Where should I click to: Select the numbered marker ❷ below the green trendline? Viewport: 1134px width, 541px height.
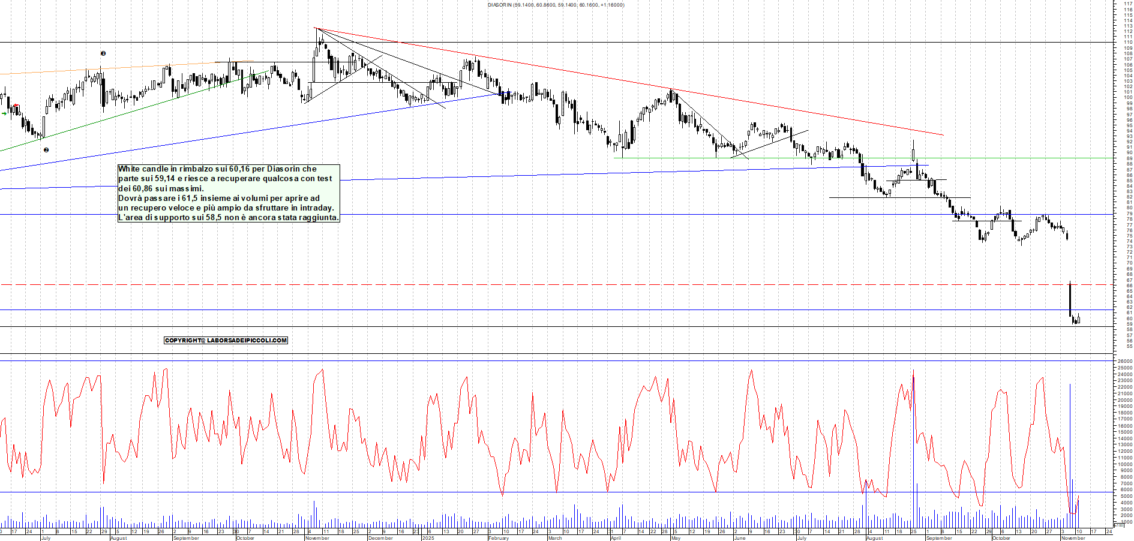click(x=45, y=151)
